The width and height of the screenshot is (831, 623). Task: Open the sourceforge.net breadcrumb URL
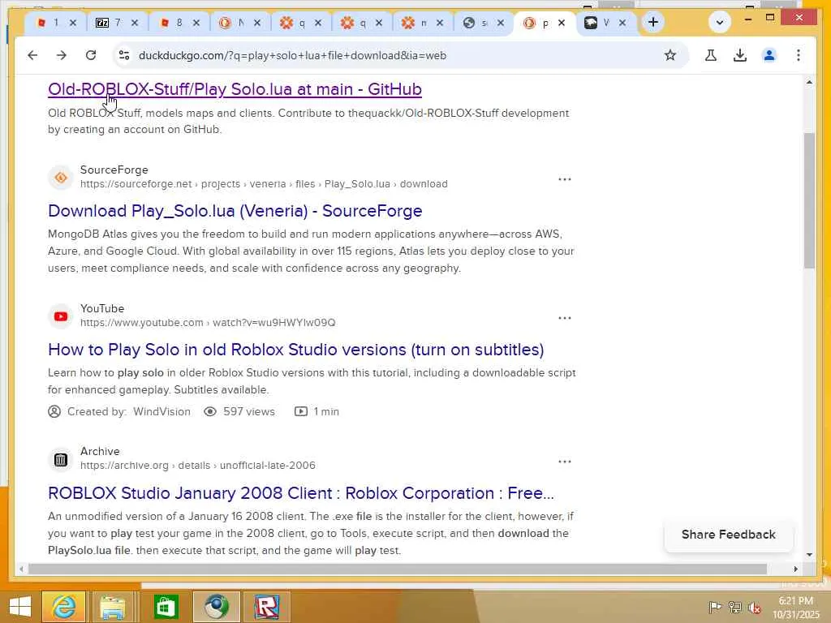pyautogui.click(x=264, y=184)
